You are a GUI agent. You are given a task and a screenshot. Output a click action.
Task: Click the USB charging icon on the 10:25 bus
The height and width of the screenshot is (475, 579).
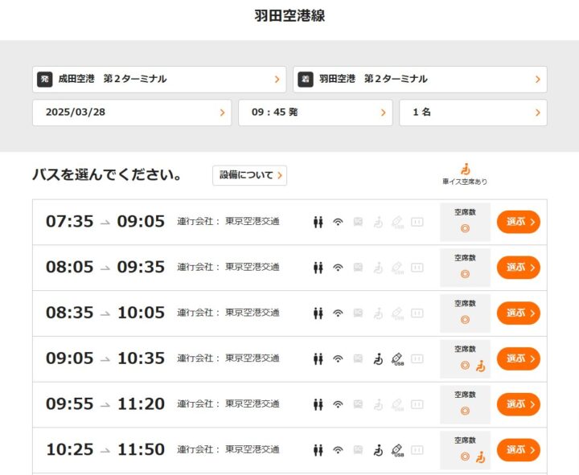click(x=397, y=450)
